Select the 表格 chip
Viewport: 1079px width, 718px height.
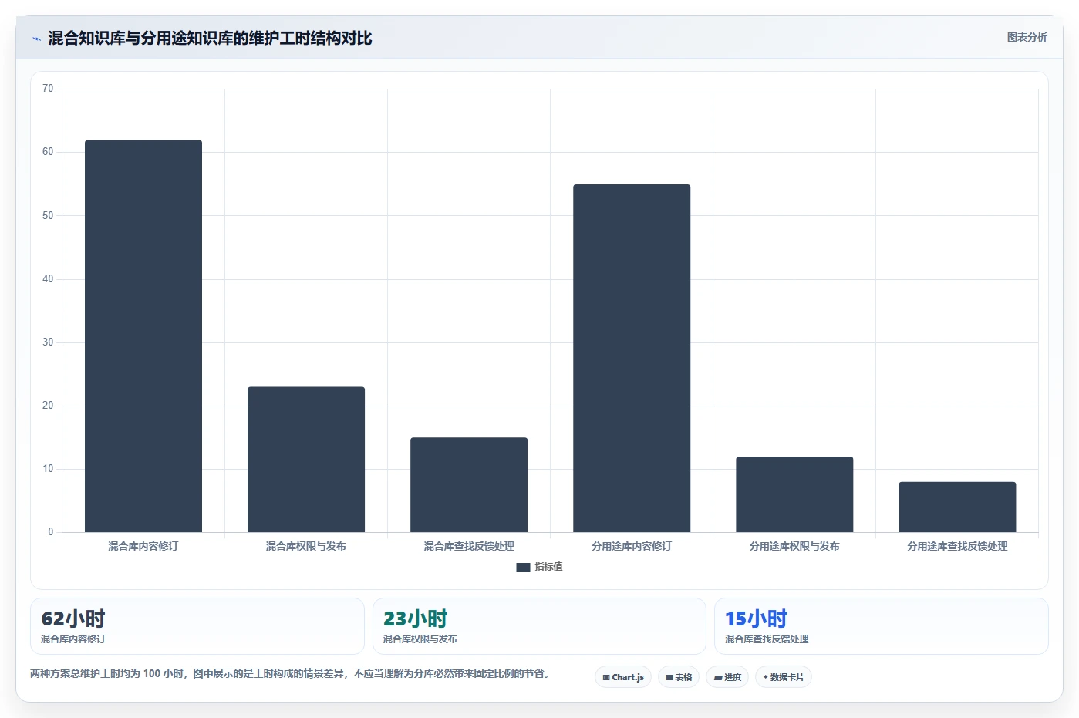coord(679,677)
